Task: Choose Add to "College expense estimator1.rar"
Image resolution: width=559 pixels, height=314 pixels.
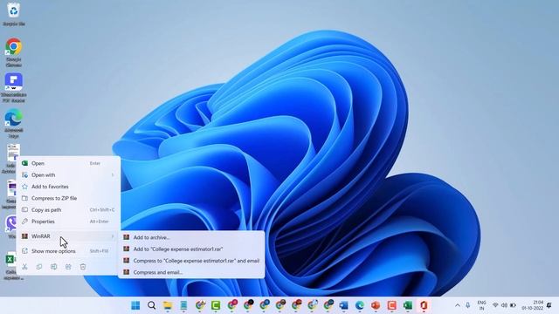Action: [191, 249]
